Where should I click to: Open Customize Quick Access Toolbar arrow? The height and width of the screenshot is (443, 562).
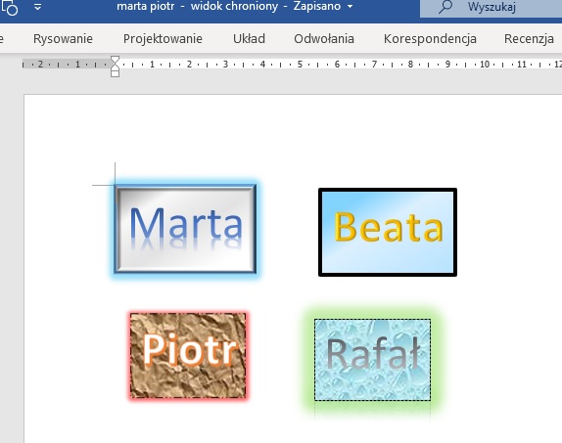[37, 7]
